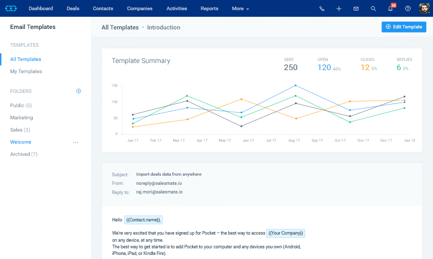Click the {{Contact.name}} merge tag
This screenshot has width=433, height=259.
pyautogui.click(x=143, y=220)
